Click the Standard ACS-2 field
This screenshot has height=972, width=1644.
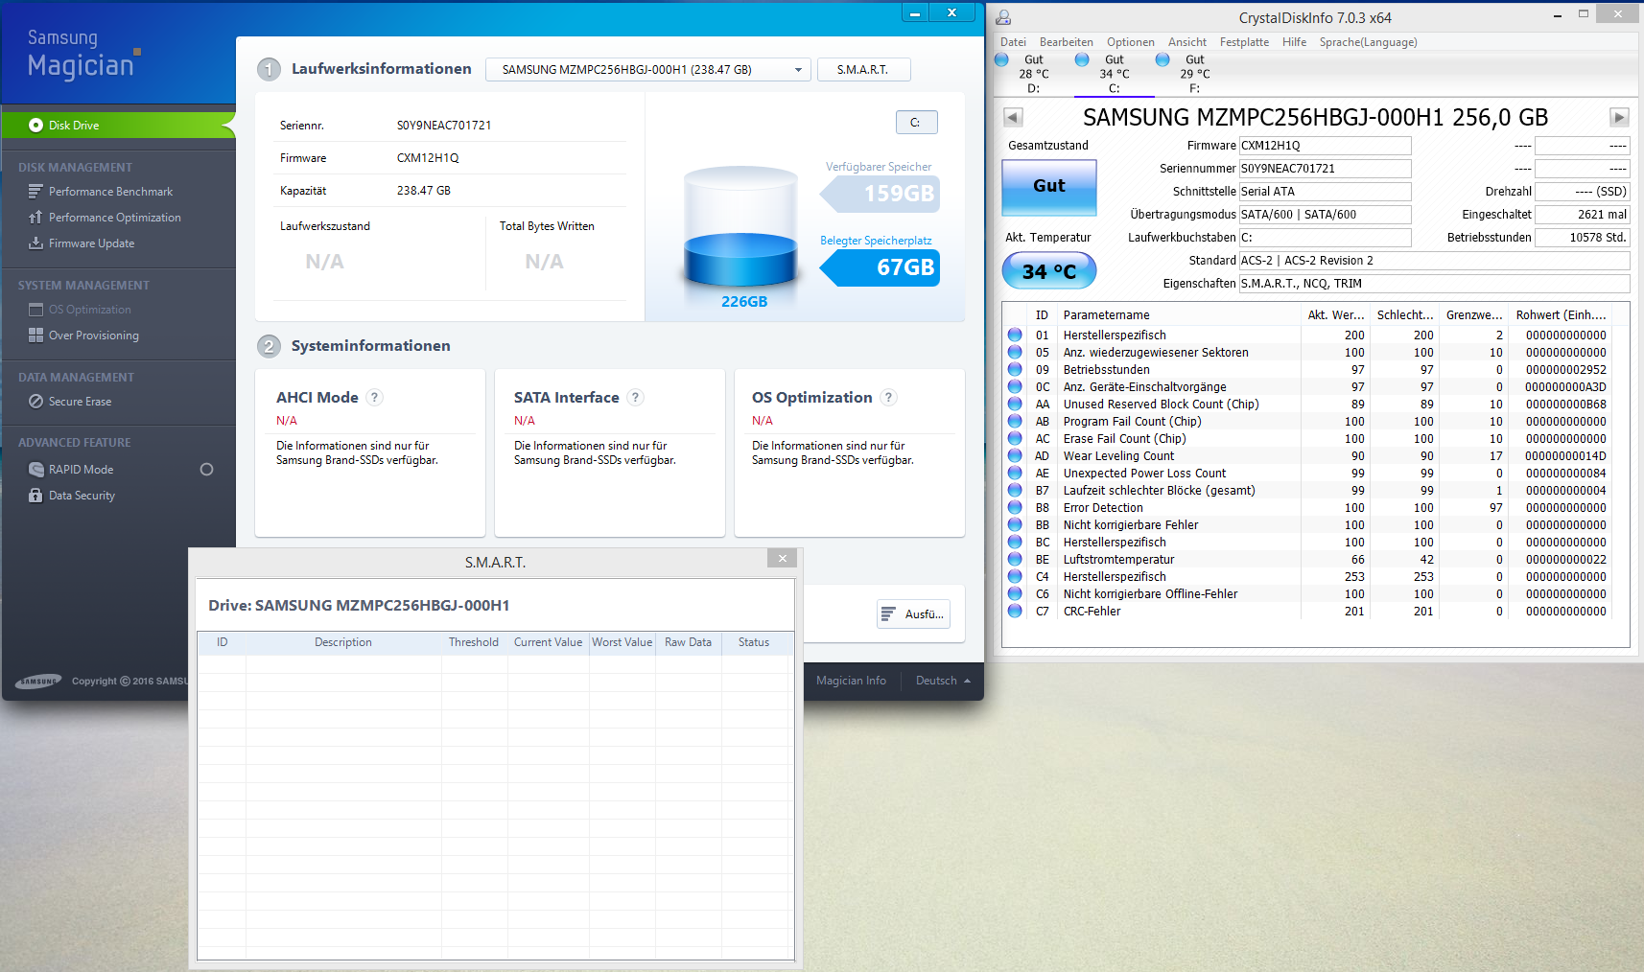point(1434,261)
